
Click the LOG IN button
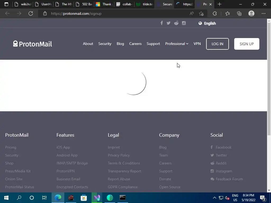coord(218,44)
